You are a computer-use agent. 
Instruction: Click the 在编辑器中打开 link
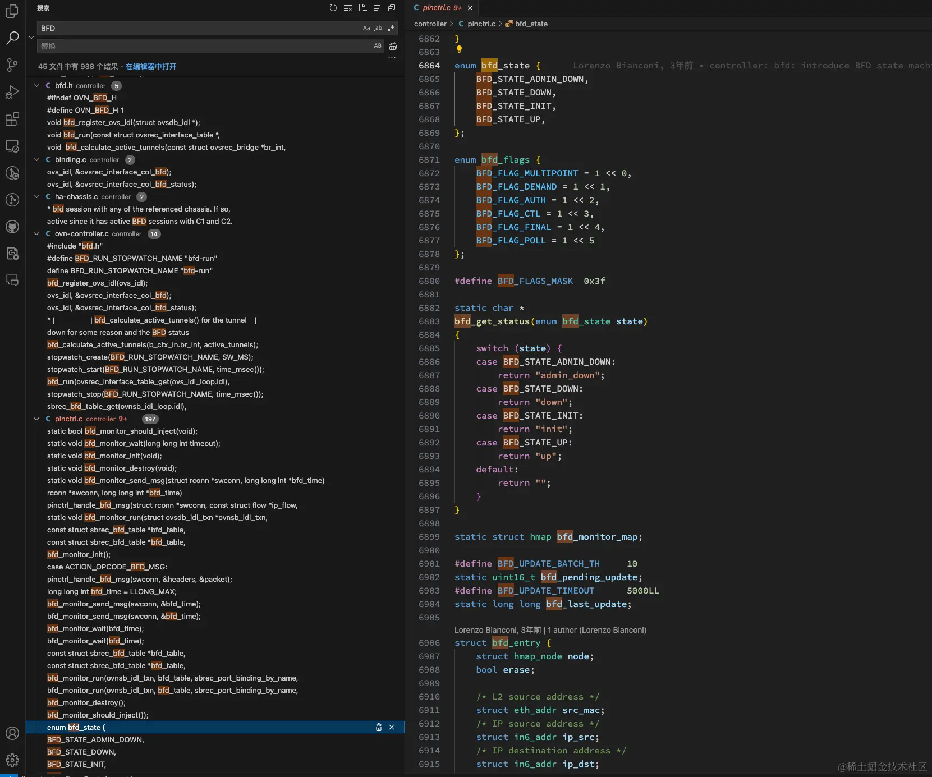tap(151, 66)
